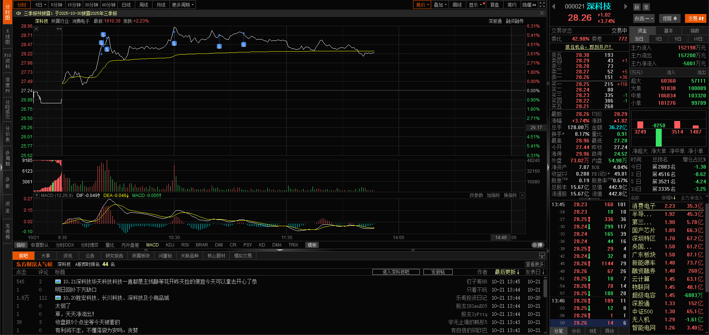Go to previous stock with left arrow
Viewport: 709px width, 335px height.
[554, 6]
